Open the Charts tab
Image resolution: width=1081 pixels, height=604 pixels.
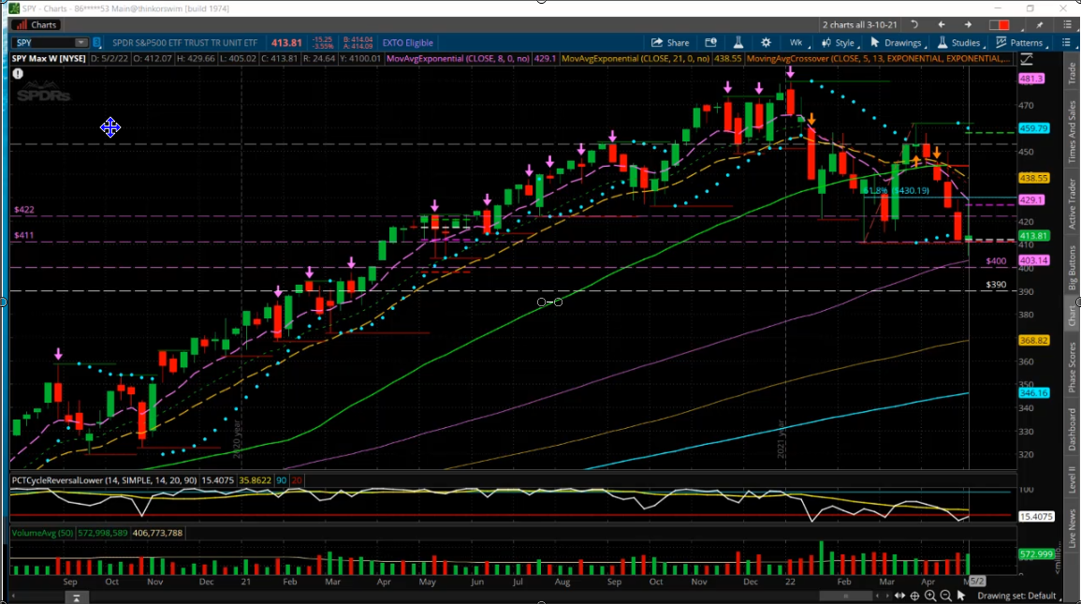(37, 25)
